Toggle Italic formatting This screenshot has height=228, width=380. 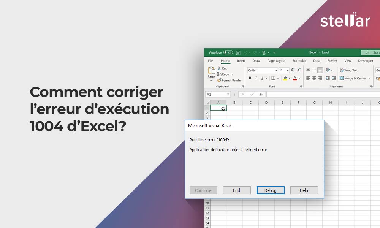click(x=256, y=78)
